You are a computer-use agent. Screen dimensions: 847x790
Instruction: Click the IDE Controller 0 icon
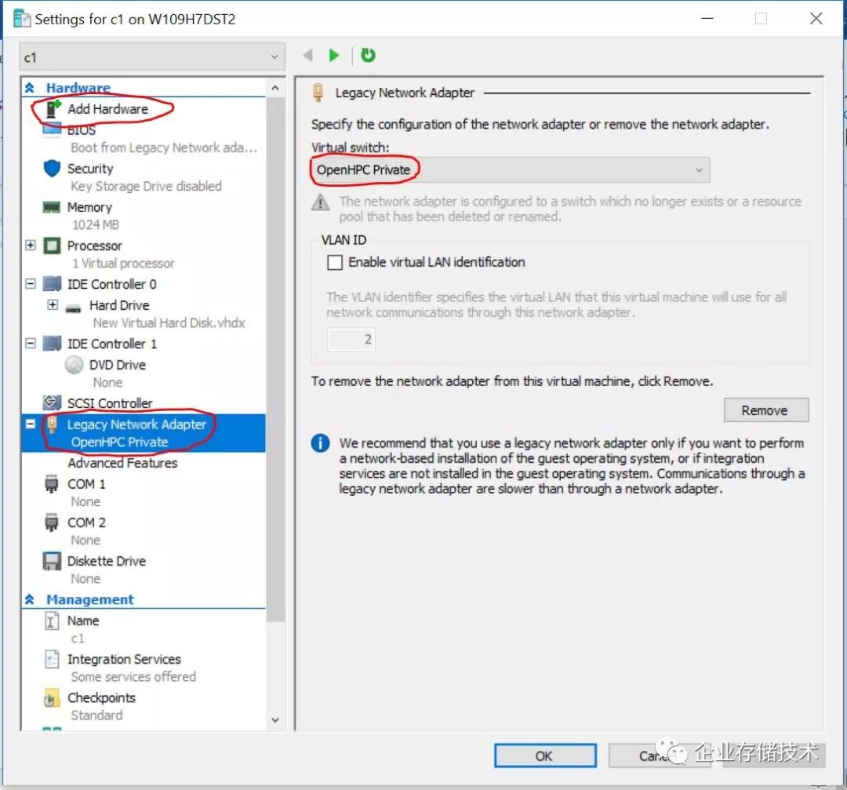click(52, 284)
